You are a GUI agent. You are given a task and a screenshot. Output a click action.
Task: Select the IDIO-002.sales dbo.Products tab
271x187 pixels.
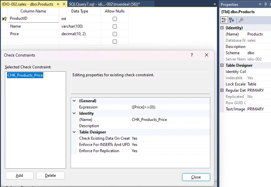[x=28, y=4]
